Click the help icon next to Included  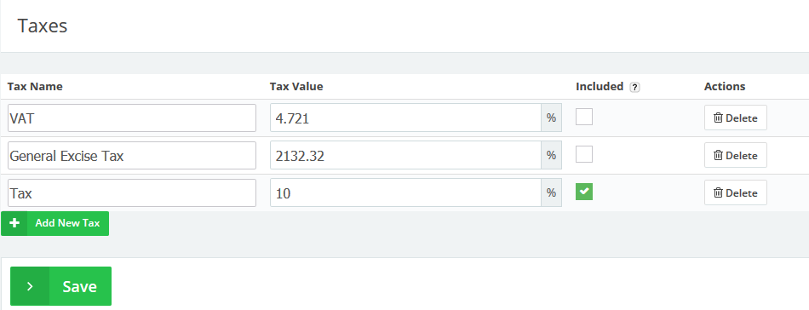(635, 88)
